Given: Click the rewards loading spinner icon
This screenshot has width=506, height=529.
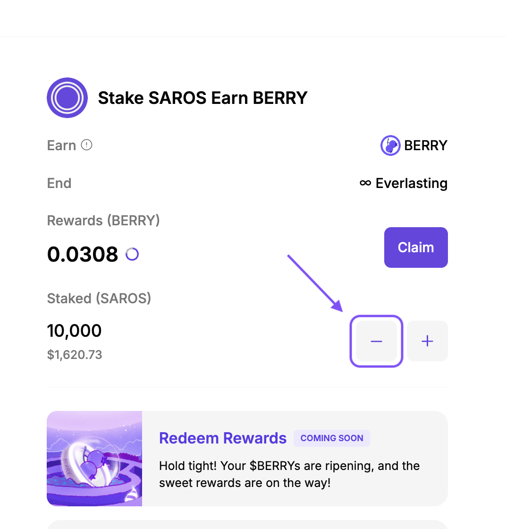Looking at the screenshot, I should click(132, 255).
